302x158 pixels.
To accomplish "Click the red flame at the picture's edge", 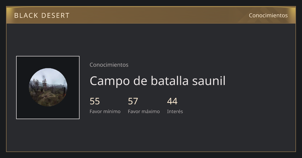I will [65, 95].
